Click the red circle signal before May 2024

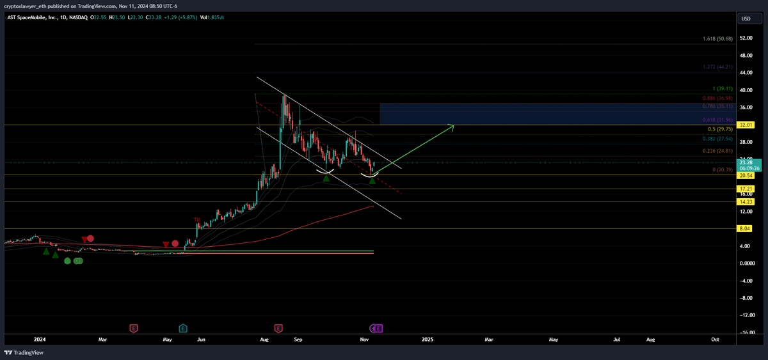[x=175, y=244]
